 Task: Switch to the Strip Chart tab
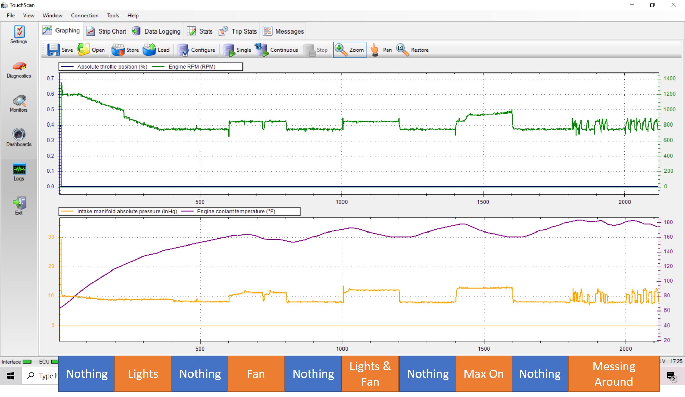point(106,31)
